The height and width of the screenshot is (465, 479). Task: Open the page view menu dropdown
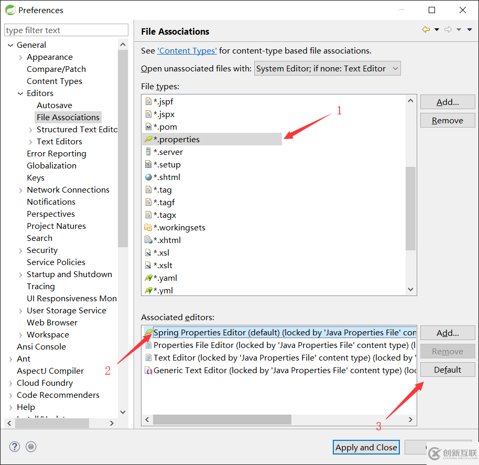[x=470, y=30]
